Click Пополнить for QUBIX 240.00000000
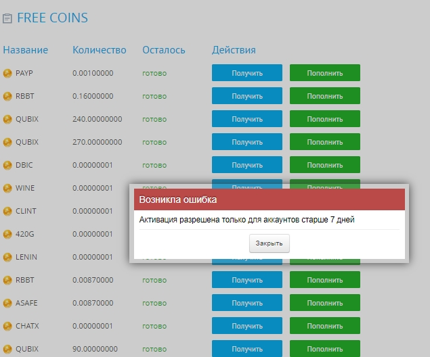This screenshot has width=430, height=357. tap(324, 119)
